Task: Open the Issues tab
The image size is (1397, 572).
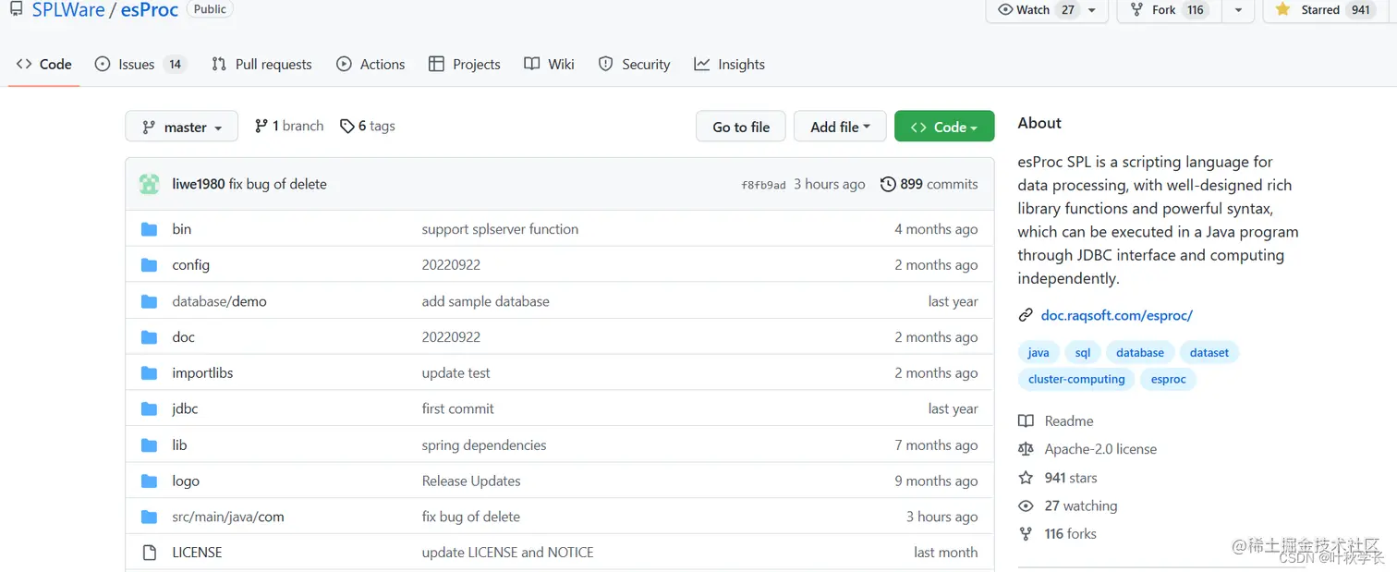Action: pyautogui.click(x=141, y=64)
